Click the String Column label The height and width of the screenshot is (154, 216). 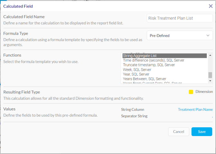point(133,110)
